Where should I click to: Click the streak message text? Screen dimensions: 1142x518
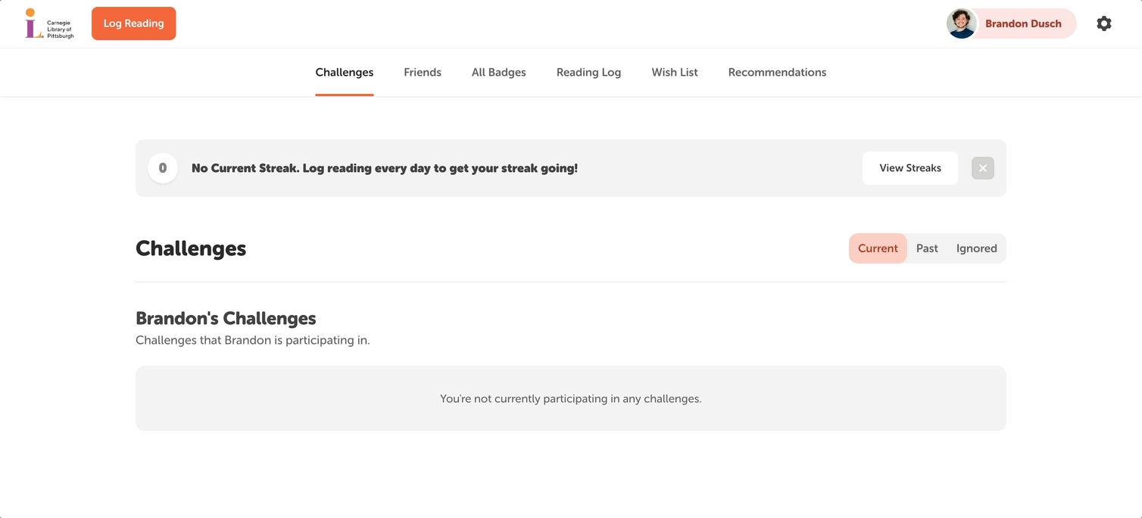click(x=385, y=167)
